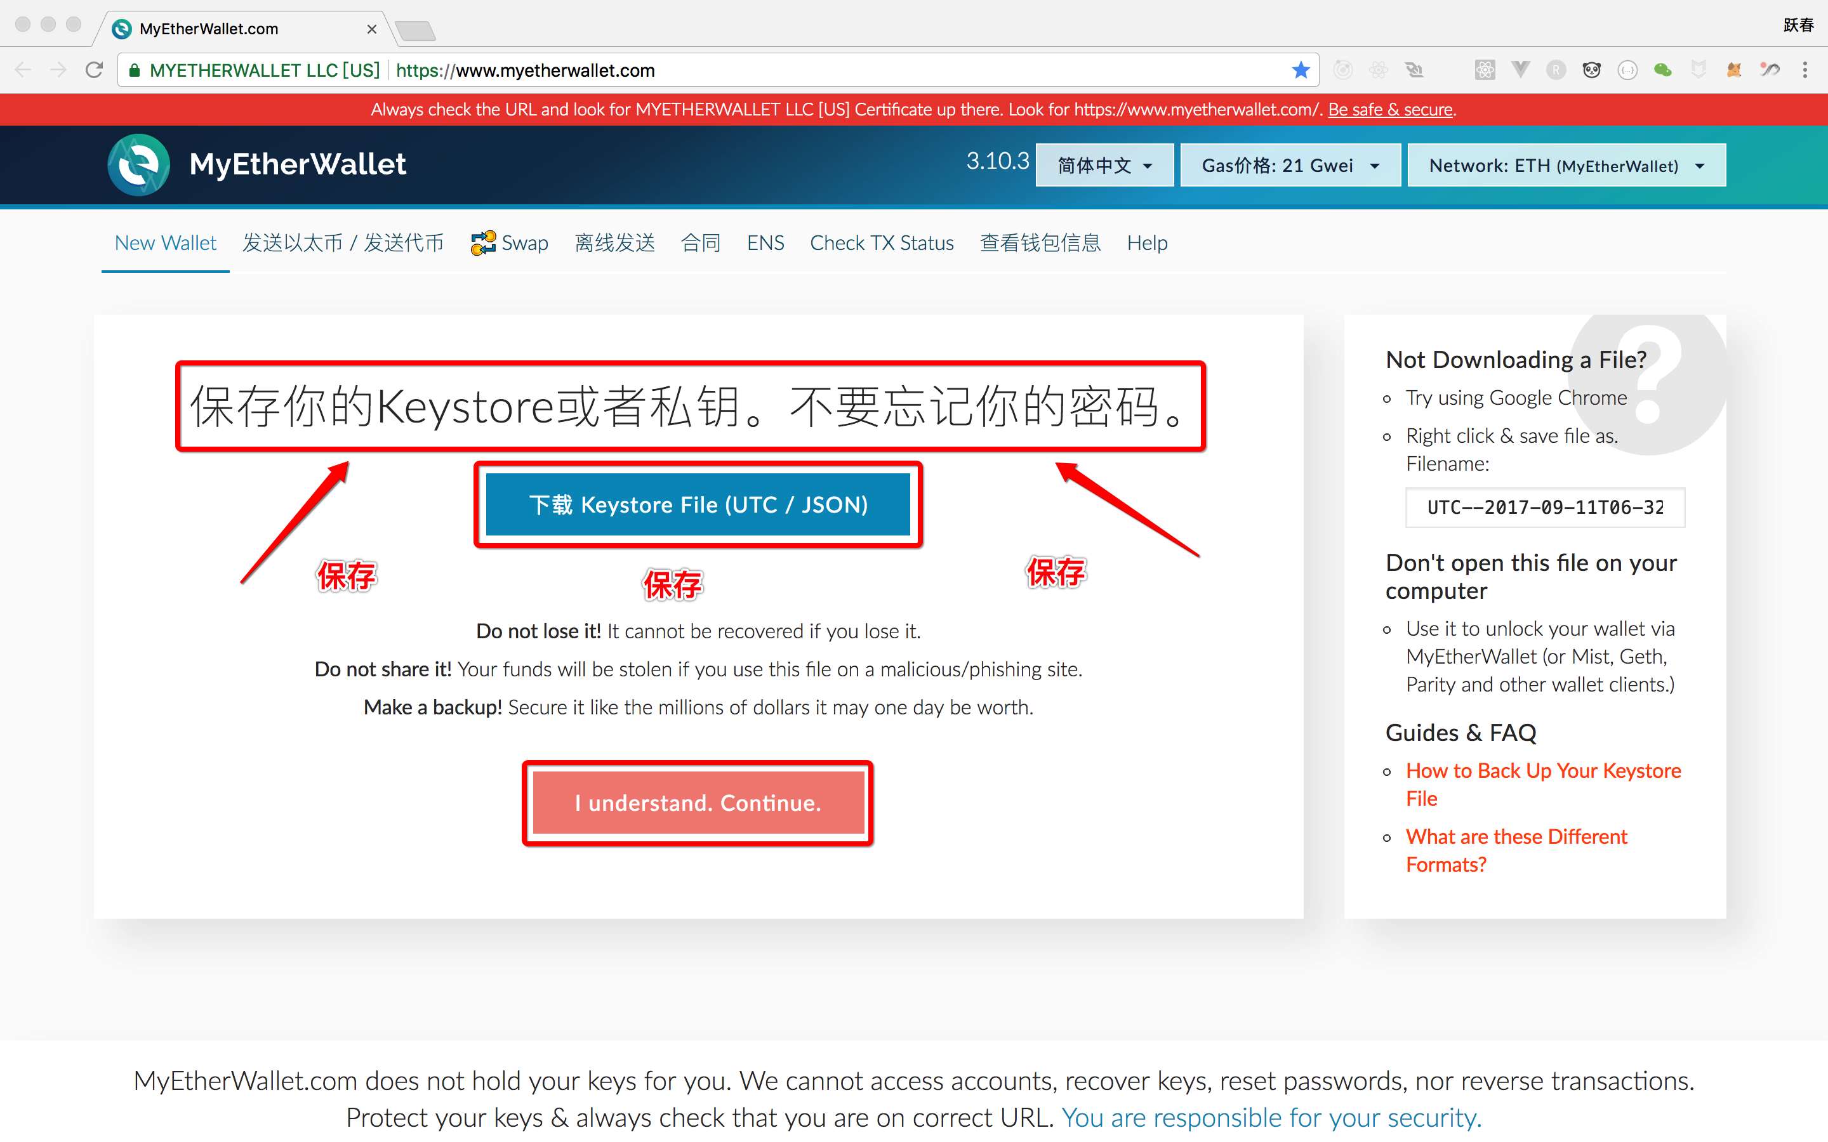Viewport: 1828px width, 1142px height.
Task: Open How to Back Up Your Keystore File
Action: pos(1543,784)
